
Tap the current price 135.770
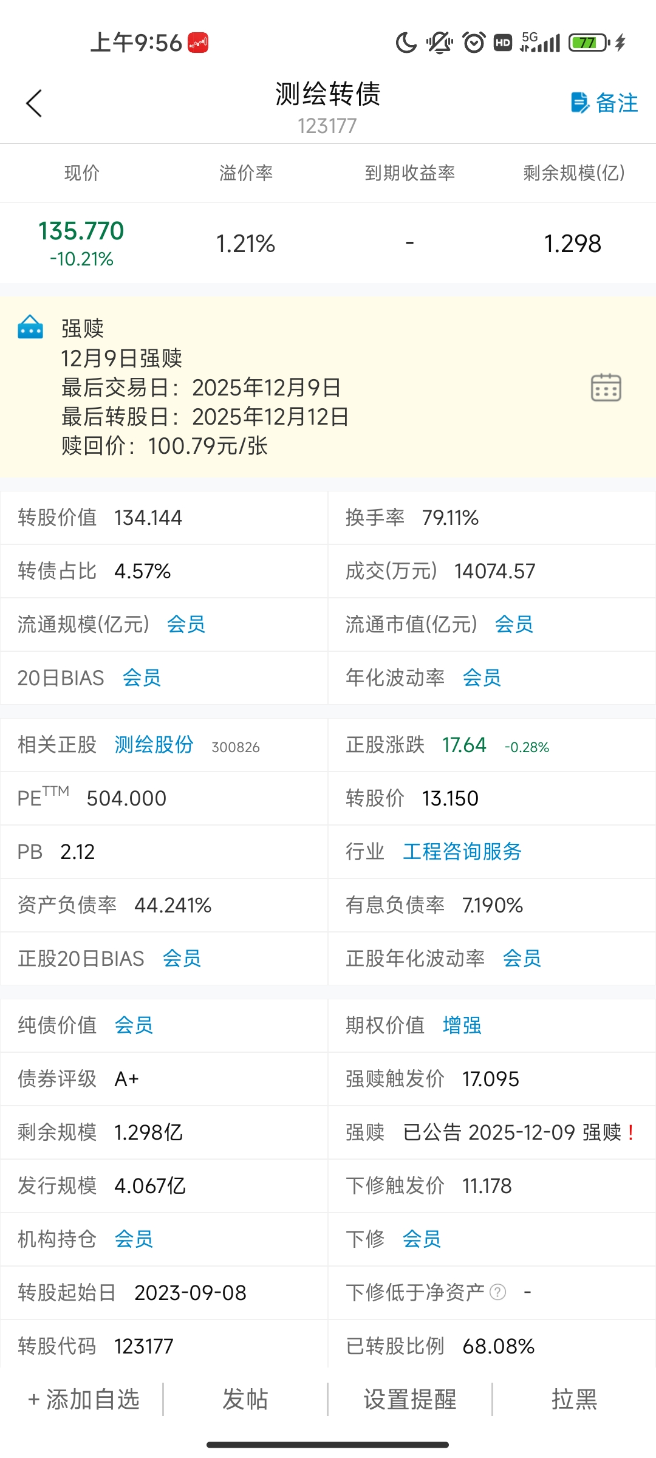(81, 231)
